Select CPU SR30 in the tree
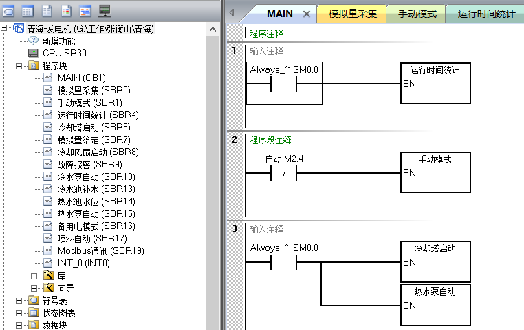 (65, 53)
